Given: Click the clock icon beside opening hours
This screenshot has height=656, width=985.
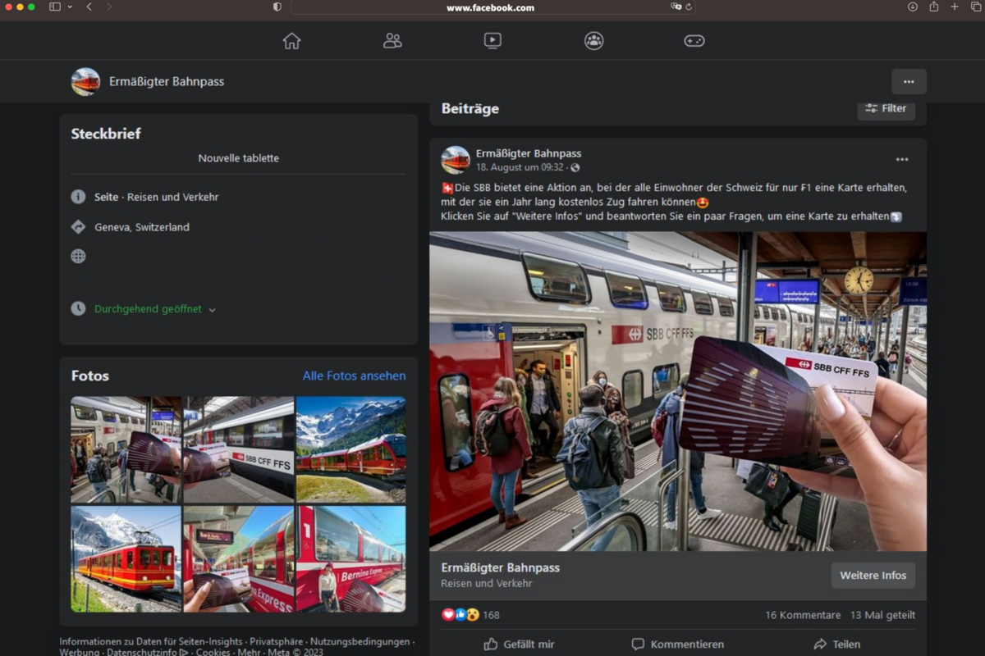Looking at the screenshot, I should pyautogui.click(x=78, y=309).
